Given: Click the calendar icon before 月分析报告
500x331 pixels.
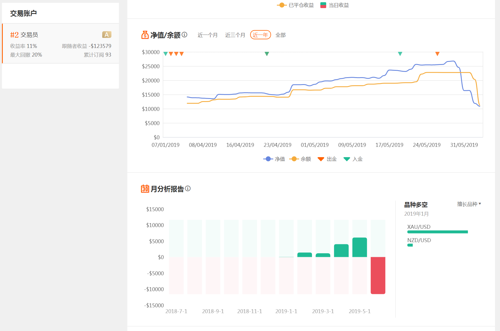Looking at the screenshot, I should click(145, 189).
